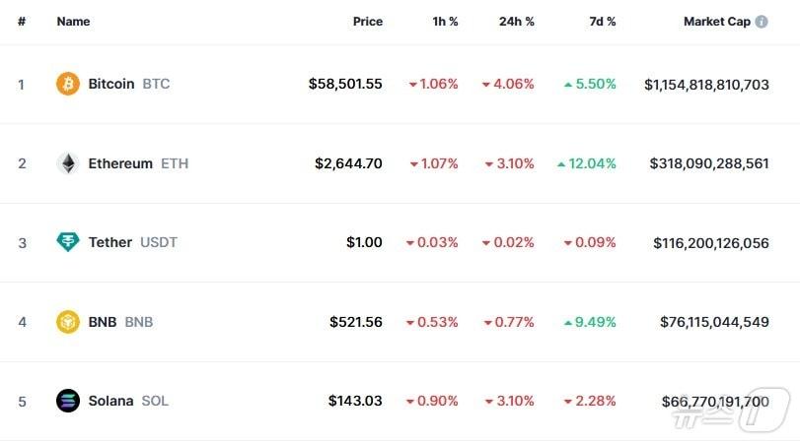
Task: Sort by the 24h % column
Action: (517, 22)
